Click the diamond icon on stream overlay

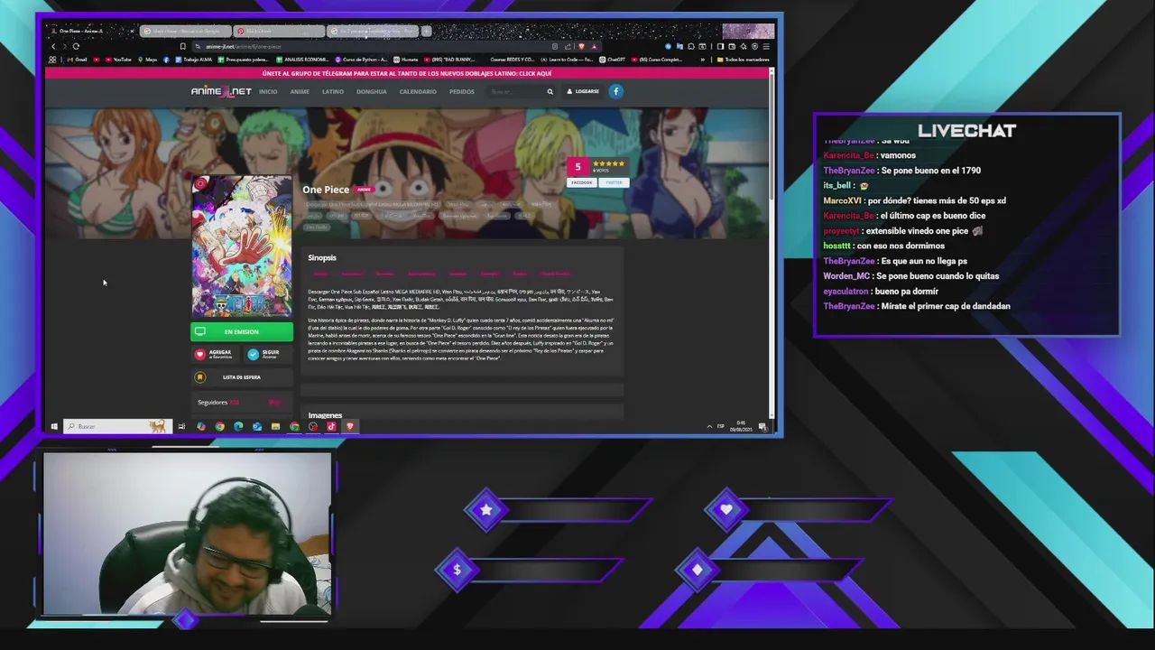click(x=697, y=570)
